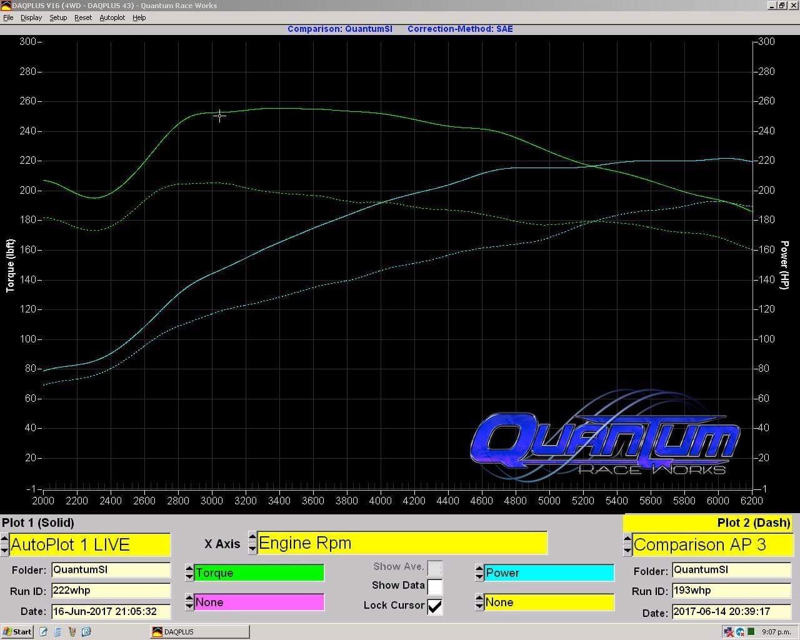Open the yellow None channel selector

point(549,602)
